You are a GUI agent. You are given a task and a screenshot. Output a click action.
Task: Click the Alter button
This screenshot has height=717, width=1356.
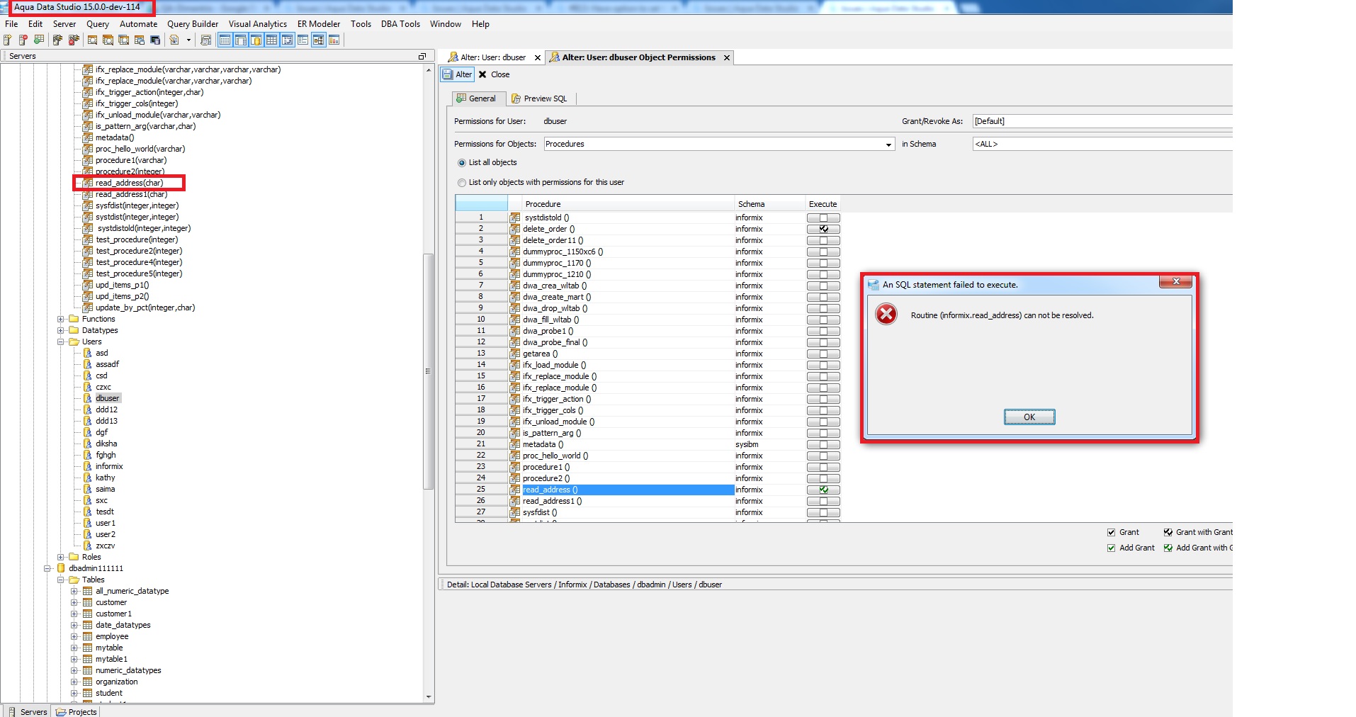(x=457, y=74)
